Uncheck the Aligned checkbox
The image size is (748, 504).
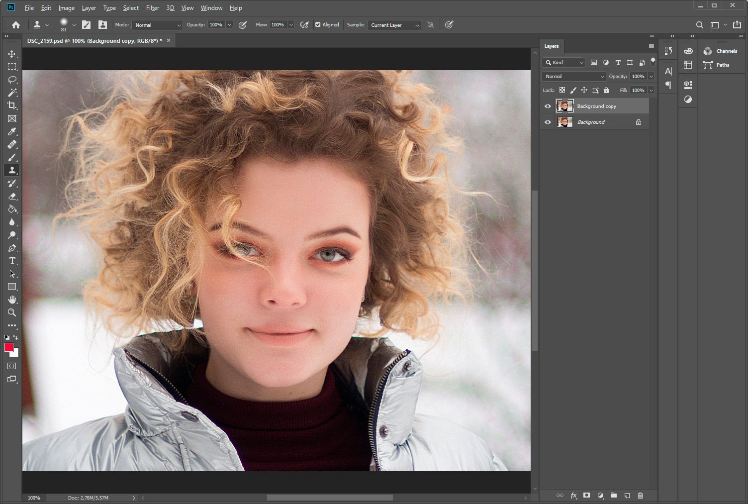[318, 25]
